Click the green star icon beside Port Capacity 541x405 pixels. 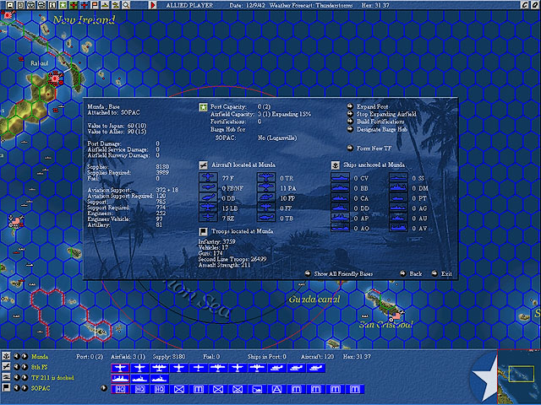click(203, 107)
